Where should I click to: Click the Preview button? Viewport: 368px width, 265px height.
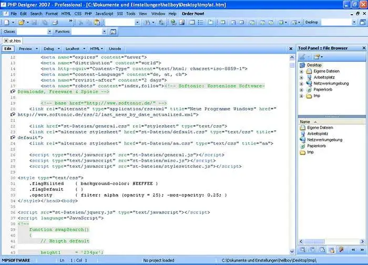[25, 49]
